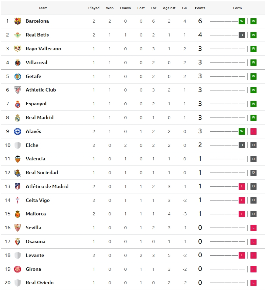Select the Real Sociedad team name
The height and width of the screenshot is (291, 266).
(x=42, y=173)
